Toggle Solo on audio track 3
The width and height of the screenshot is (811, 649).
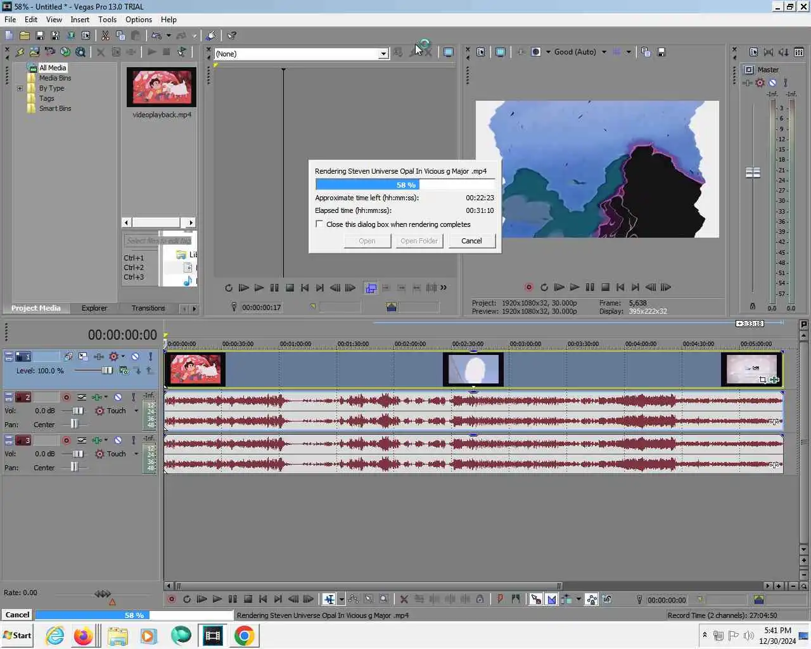click(133, 440)
